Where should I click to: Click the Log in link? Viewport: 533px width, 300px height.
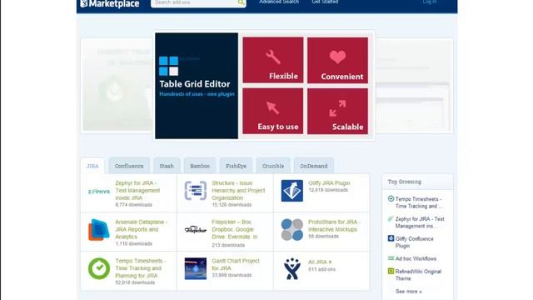pos(430,2)
